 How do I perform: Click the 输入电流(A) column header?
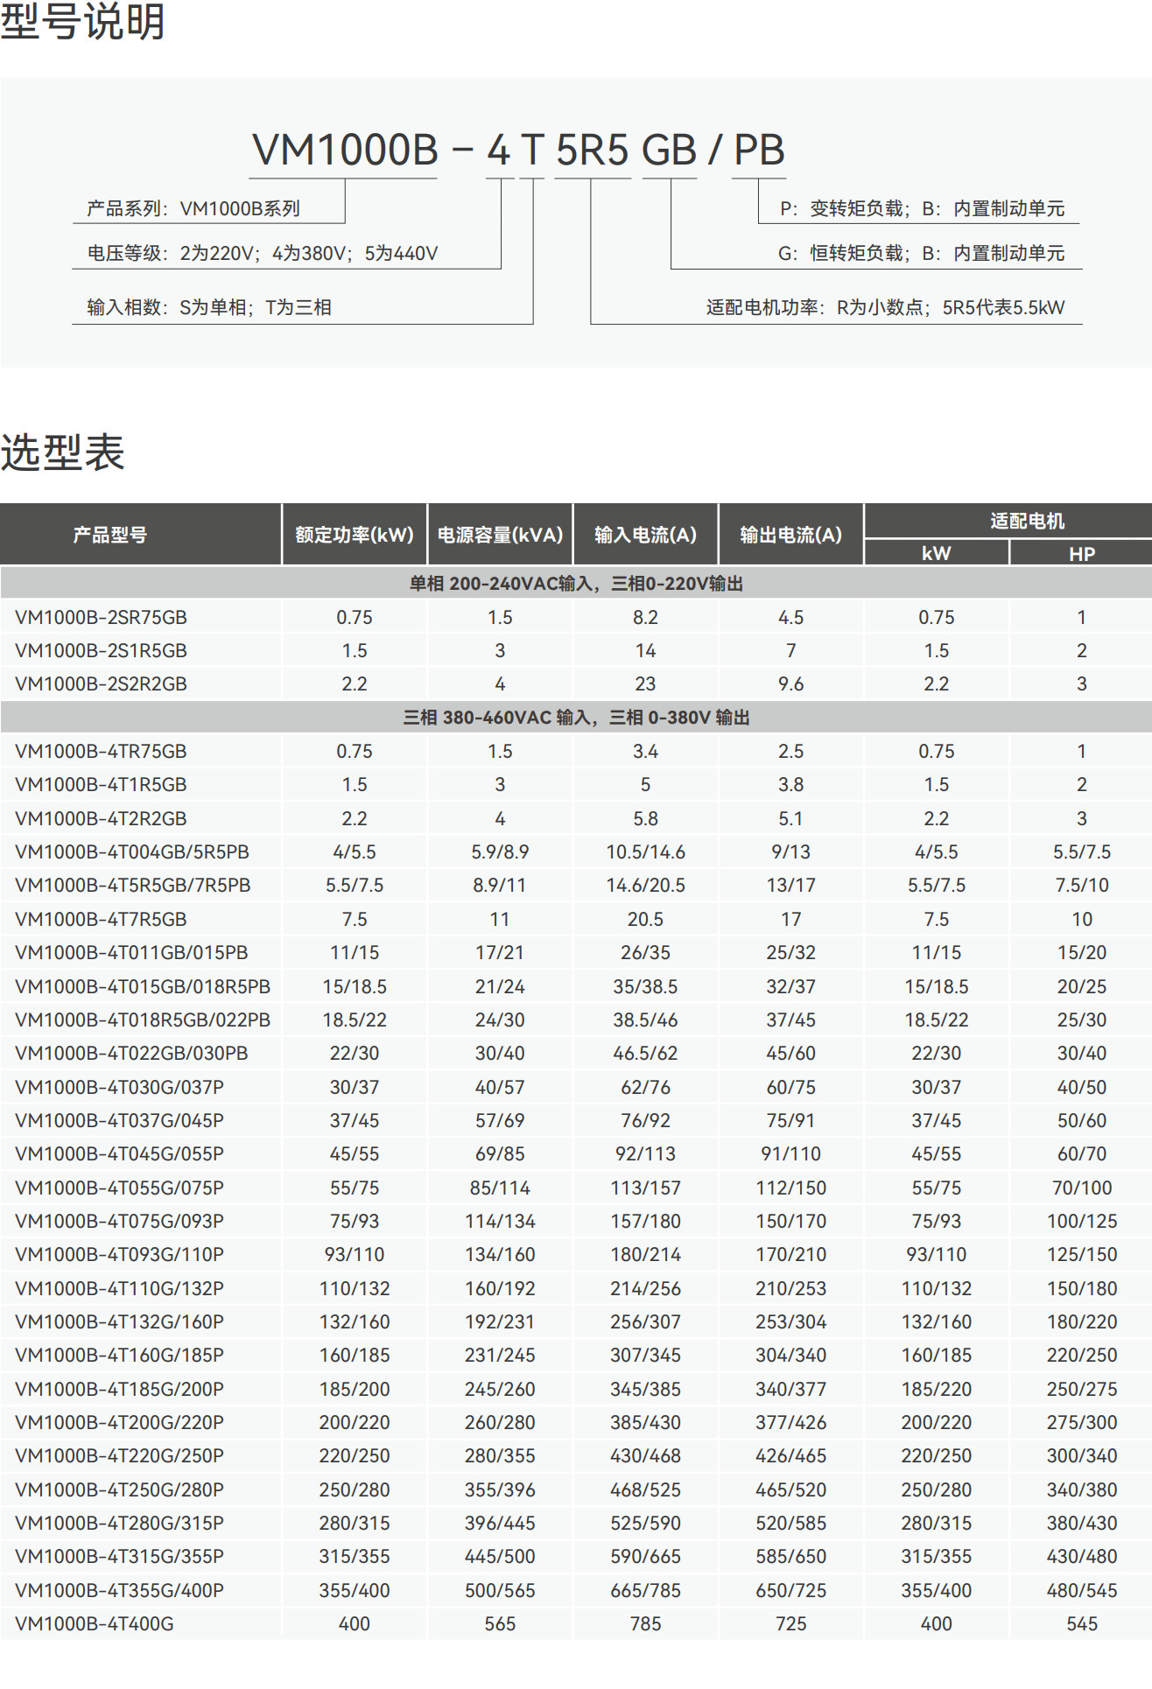click(645, 535)
